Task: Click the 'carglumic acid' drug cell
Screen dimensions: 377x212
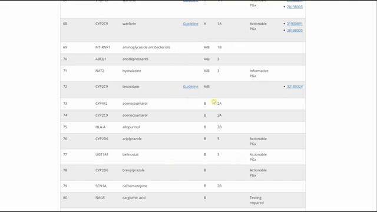Action: click(x=134, y=198)
